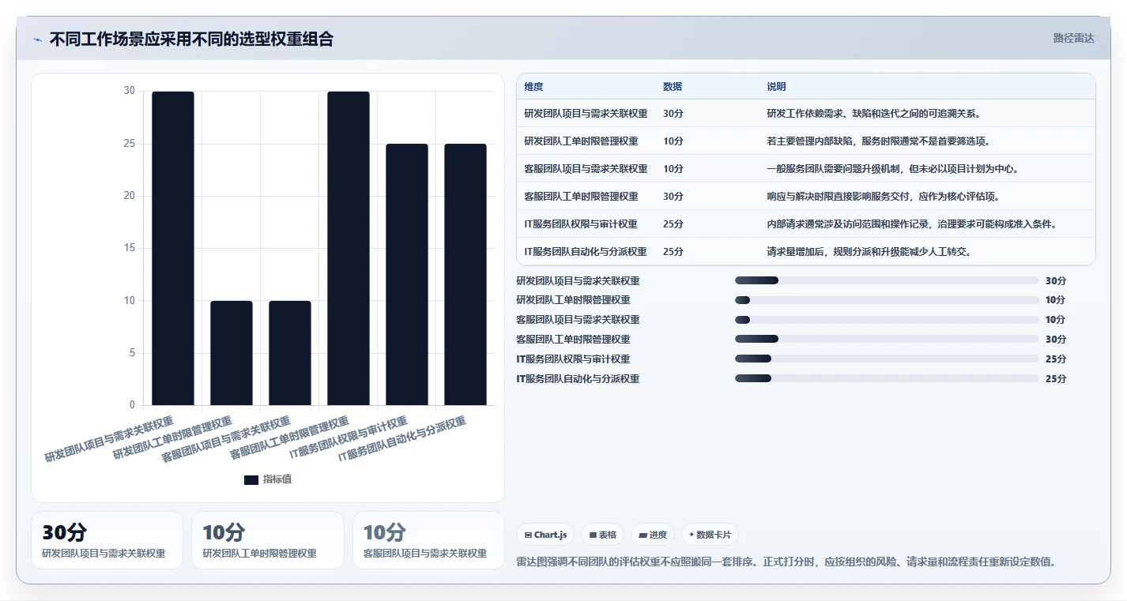Click description about 规则分派和升级

pyautogui.click(x=869, y=252)
